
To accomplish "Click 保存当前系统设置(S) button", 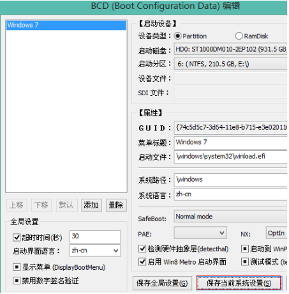I will click(x=239, y=283).
